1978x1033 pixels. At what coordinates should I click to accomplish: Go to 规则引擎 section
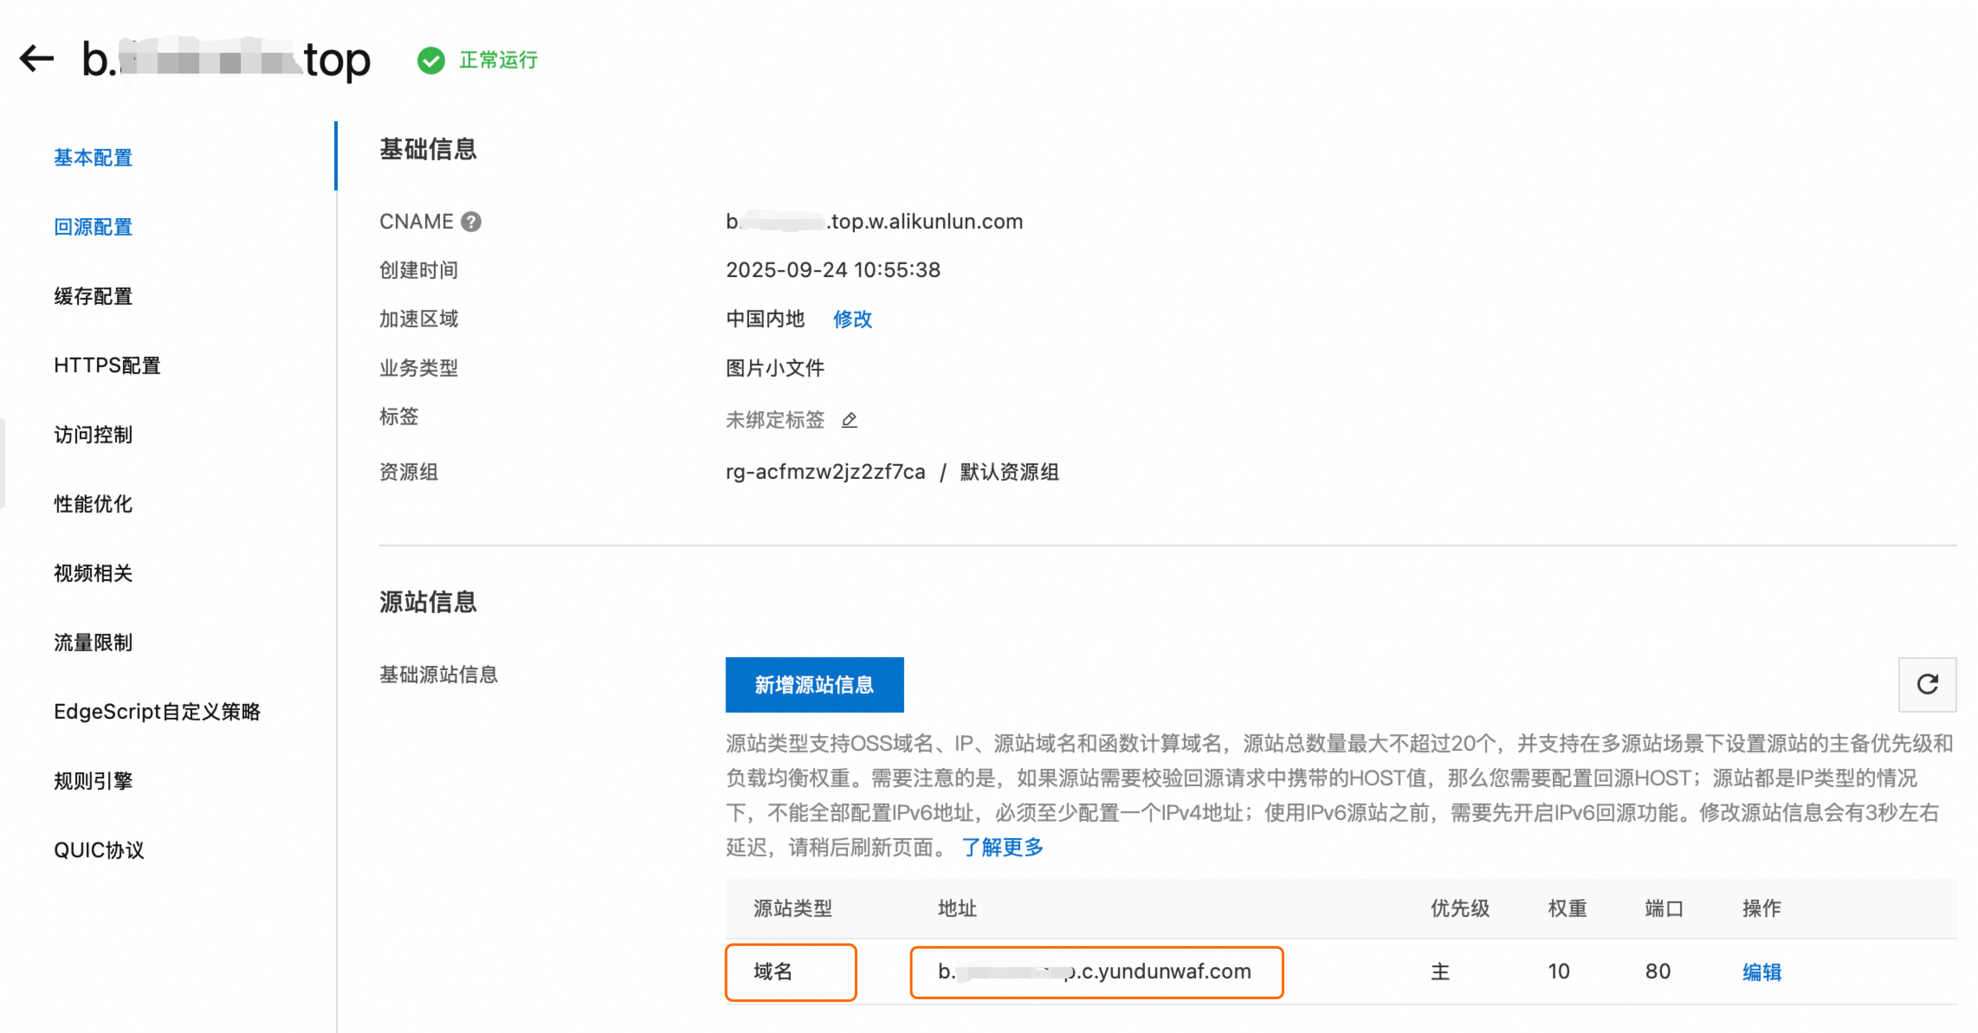tap(93, 781)
